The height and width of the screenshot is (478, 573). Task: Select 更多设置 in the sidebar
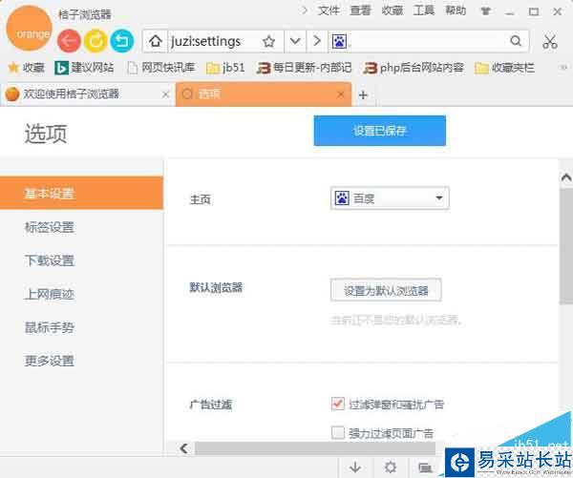50,361
